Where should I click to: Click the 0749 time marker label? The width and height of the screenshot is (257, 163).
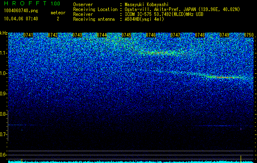point(224,35)
